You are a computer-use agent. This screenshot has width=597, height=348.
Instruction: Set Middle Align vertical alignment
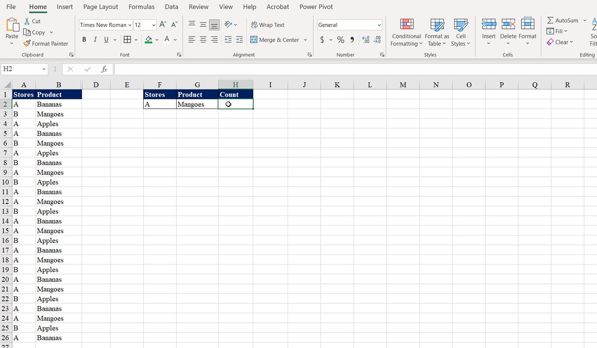tap(203, 25)
